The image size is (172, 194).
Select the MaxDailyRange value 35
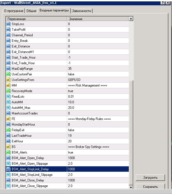[70, 69]
